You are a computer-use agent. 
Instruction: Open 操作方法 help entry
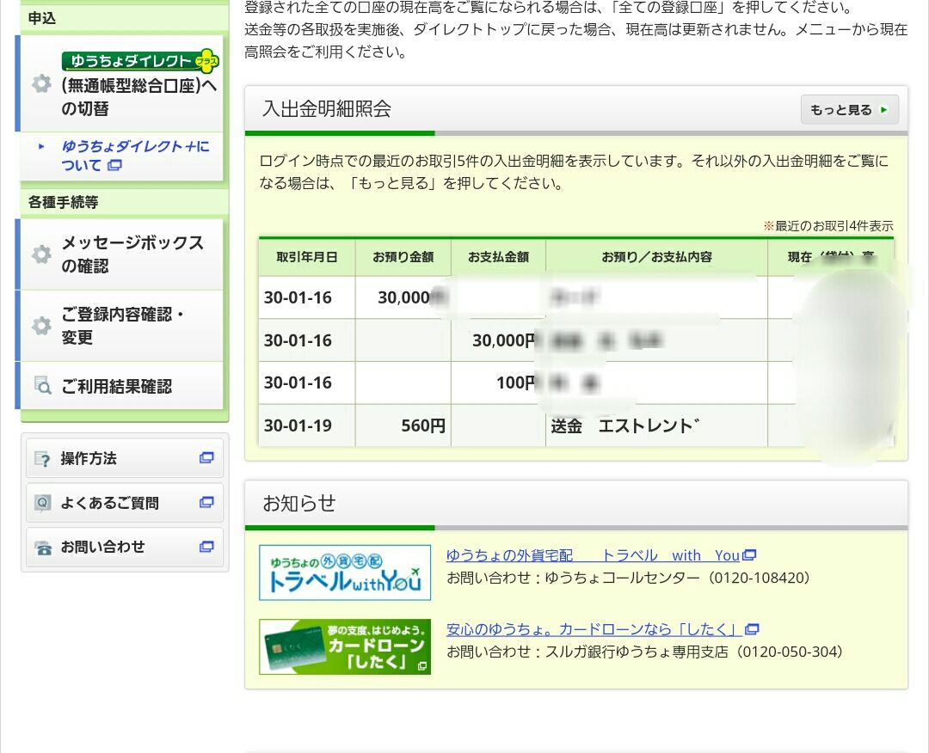coord(125,457)
